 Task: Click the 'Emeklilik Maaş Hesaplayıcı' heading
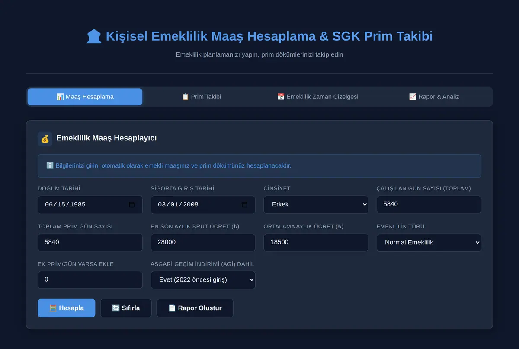106,138
